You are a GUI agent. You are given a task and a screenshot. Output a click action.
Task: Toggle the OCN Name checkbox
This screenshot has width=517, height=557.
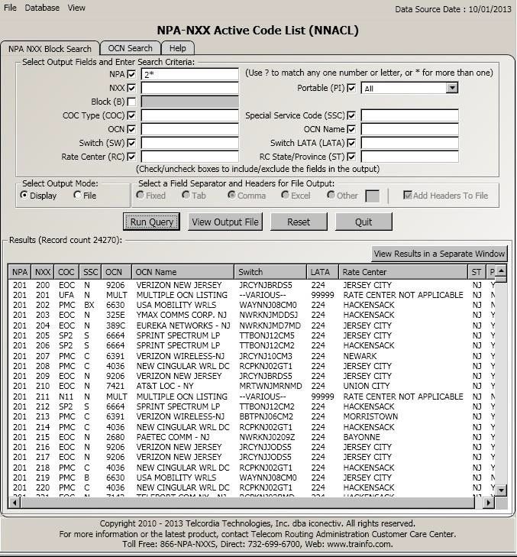coord(351,129)
